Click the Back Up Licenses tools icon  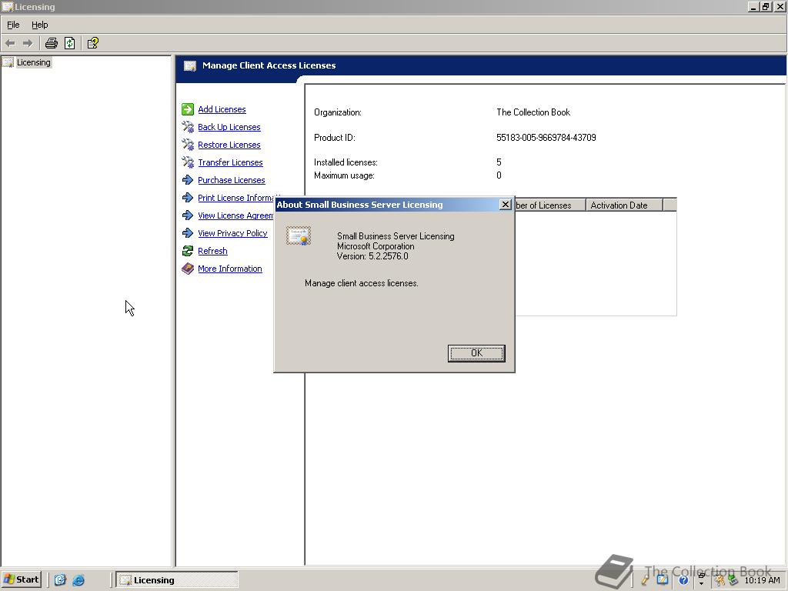[188, 127]
